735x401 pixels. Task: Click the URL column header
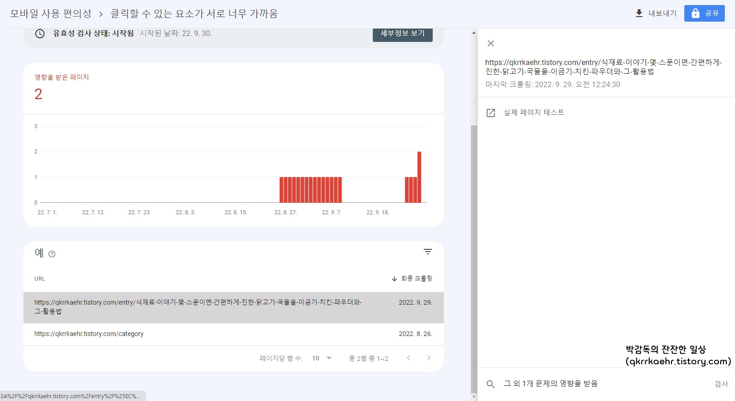pyautogui.click(x=40, y=279)
